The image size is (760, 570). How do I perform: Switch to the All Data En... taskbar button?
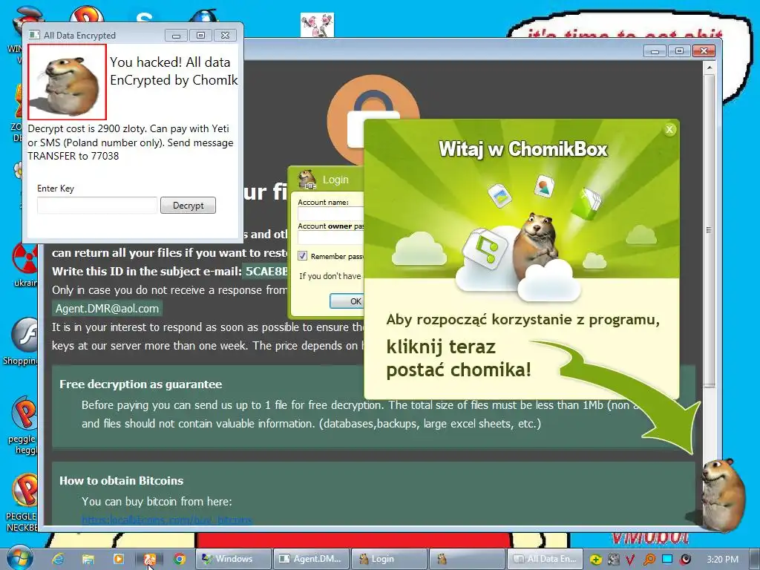point(544,559)
